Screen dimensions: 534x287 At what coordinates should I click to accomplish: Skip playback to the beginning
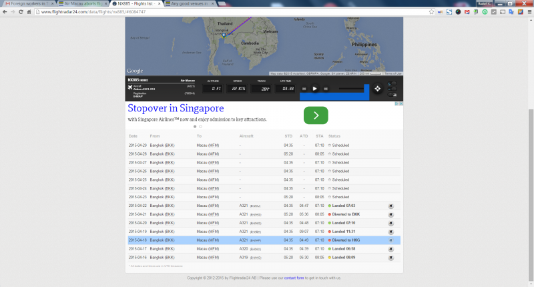304,89
